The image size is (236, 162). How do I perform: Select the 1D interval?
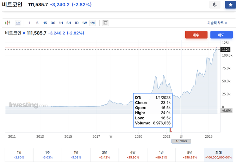pos(76,23)
